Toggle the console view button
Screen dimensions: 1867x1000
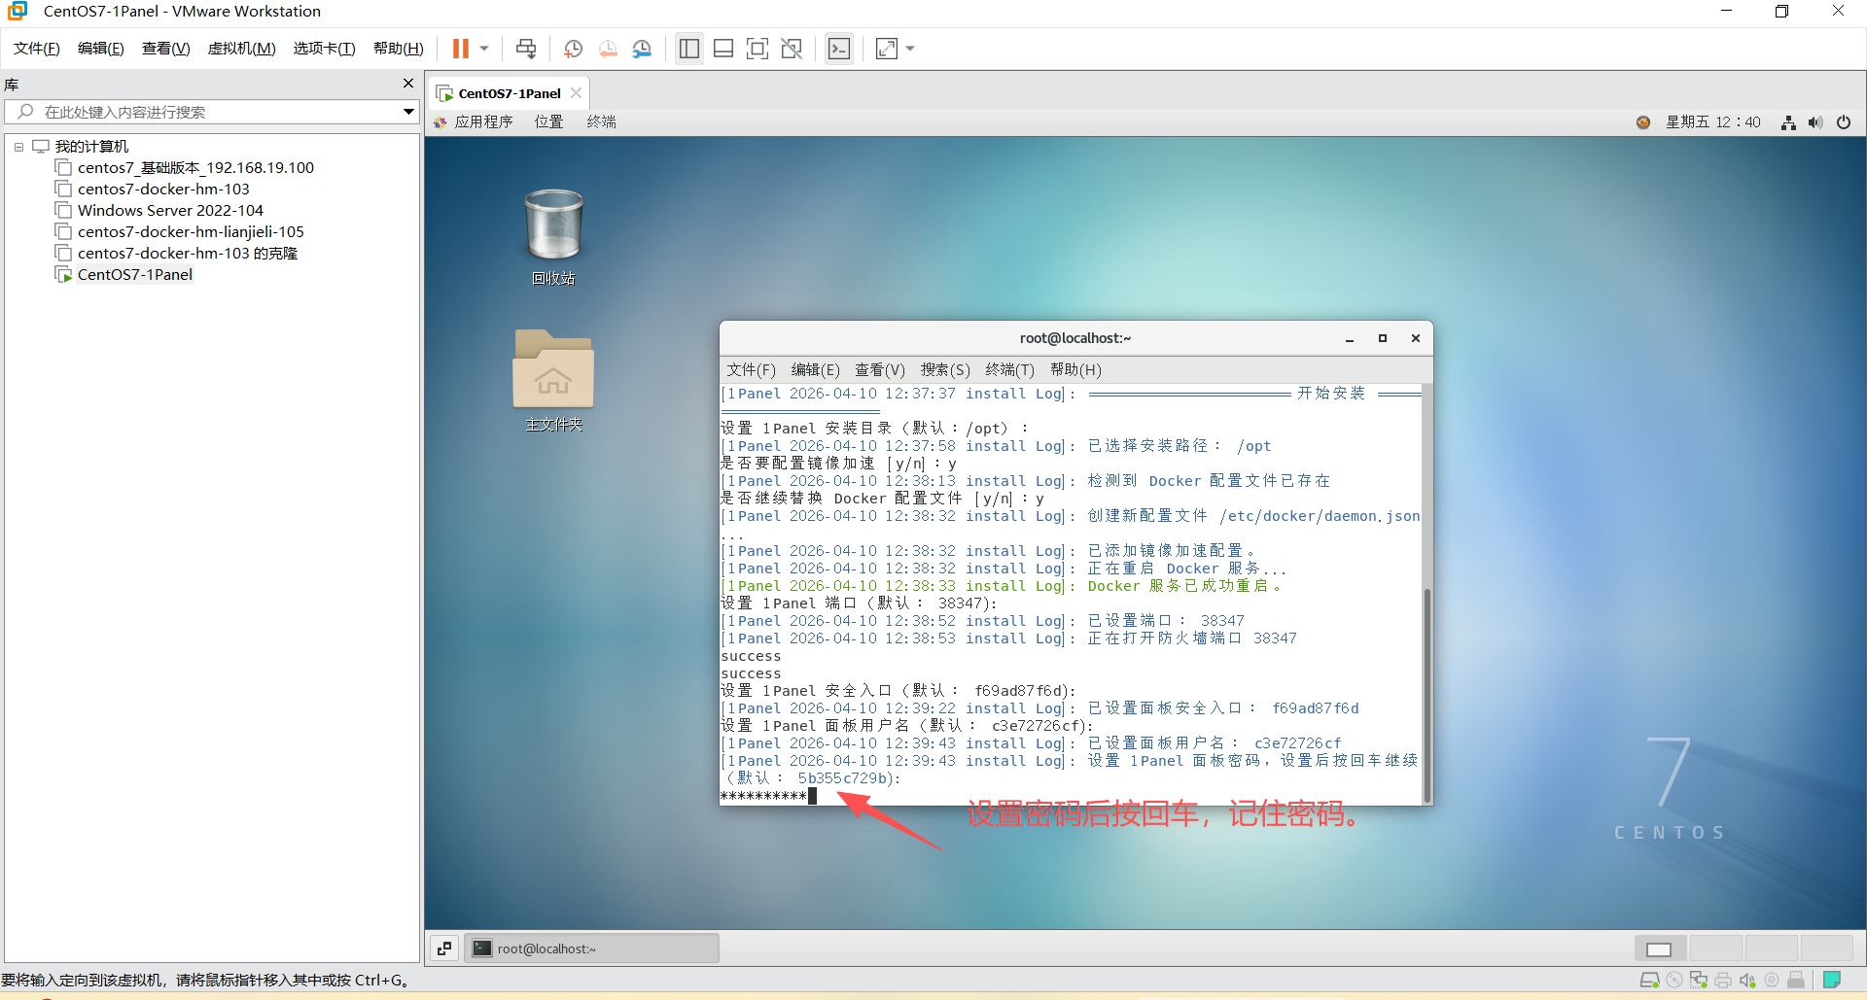[x=839, y=49]
